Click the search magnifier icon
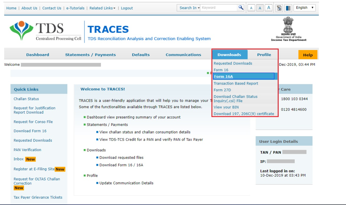The image size is (346, 205). 241,8
